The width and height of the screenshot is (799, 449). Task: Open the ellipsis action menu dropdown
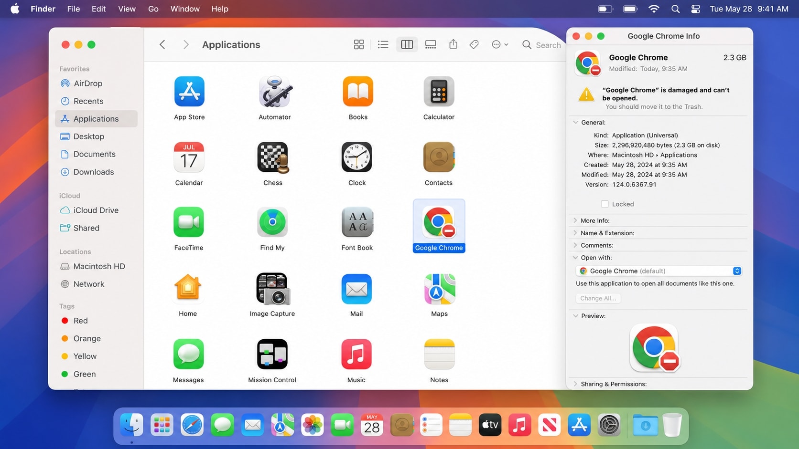coord(500,44)
